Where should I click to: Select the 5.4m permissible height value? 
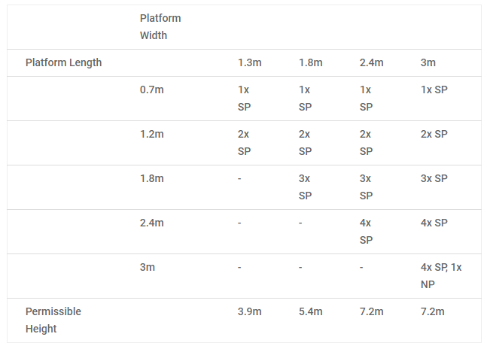tap(310, 311)
